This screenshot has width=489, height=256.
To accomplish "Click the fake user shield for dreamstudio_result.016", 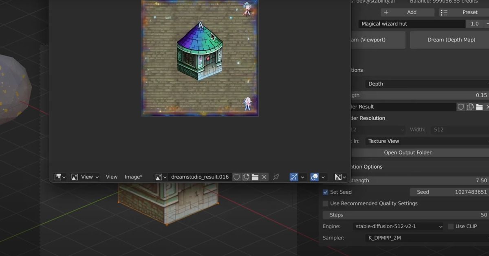I will click(x=236, y=177).
